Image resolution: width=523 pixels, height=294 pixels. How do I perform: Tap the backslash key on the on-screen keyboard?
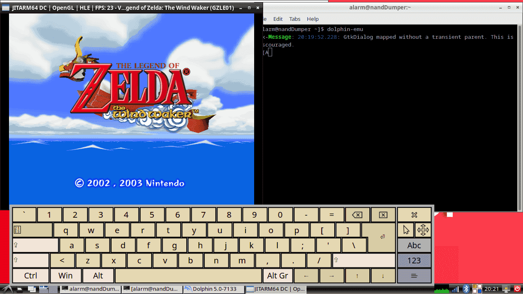pyautogui.click(x=354, y=245)
